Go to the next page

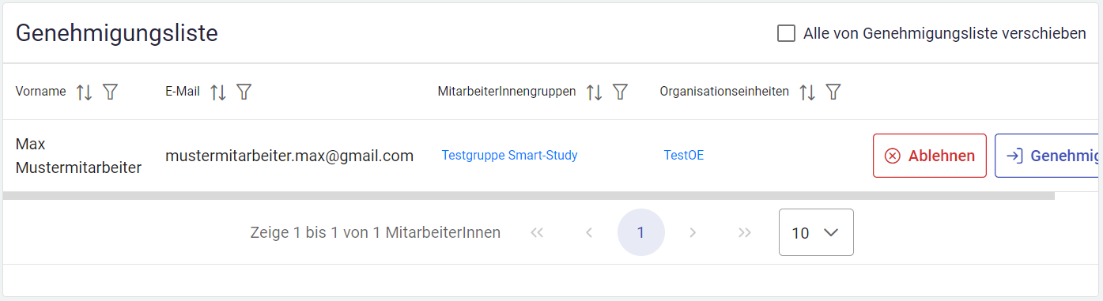(x=693, y=232)
